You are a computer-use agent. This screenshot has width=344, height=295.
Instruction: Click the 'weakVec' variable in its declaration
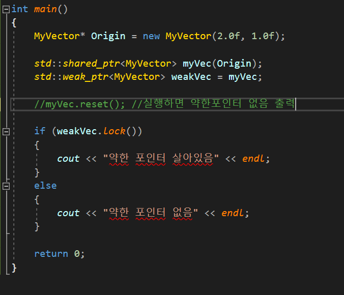[191, 77]
